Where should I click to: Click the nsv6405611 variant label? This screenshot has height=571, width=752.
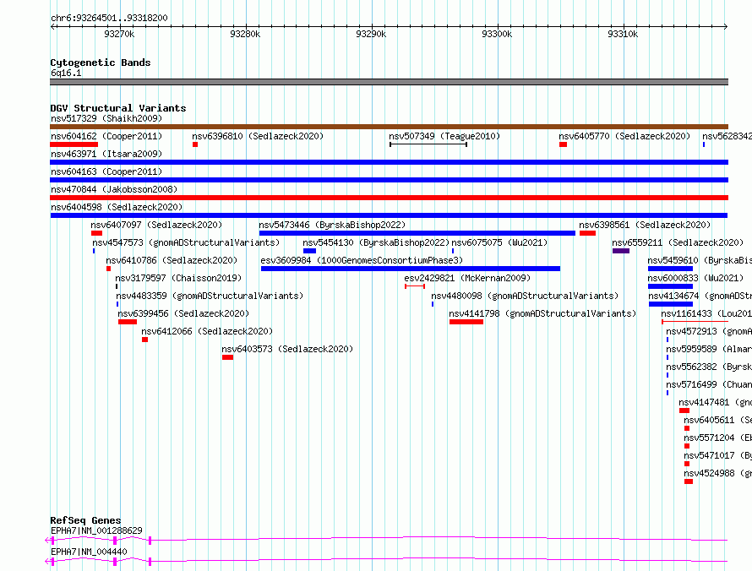pos(718,420)
